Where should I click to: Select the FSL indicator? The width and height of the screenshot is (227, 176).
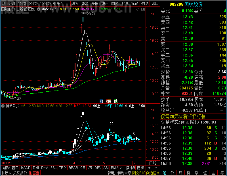(x=54, y=168)
